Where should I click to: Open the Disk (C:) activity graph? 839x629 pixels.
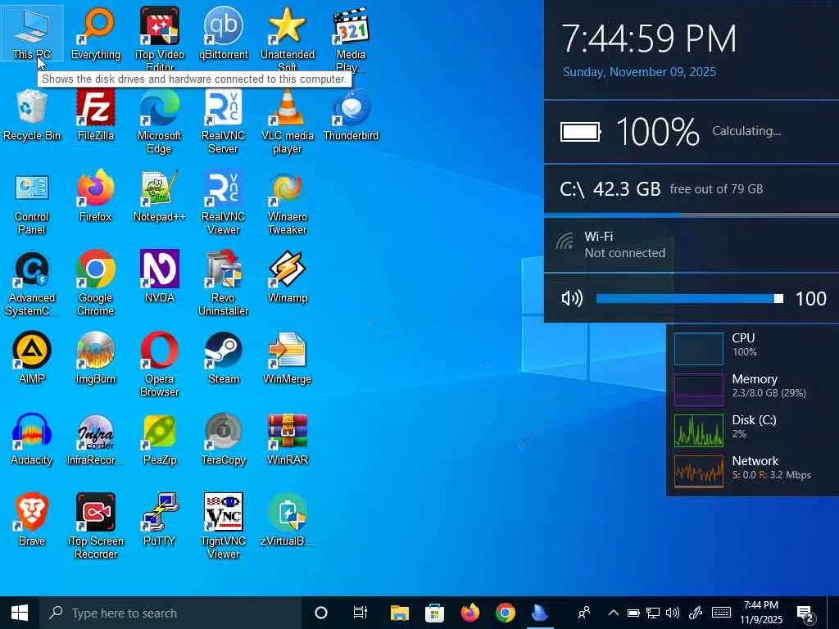click(699, 431)
